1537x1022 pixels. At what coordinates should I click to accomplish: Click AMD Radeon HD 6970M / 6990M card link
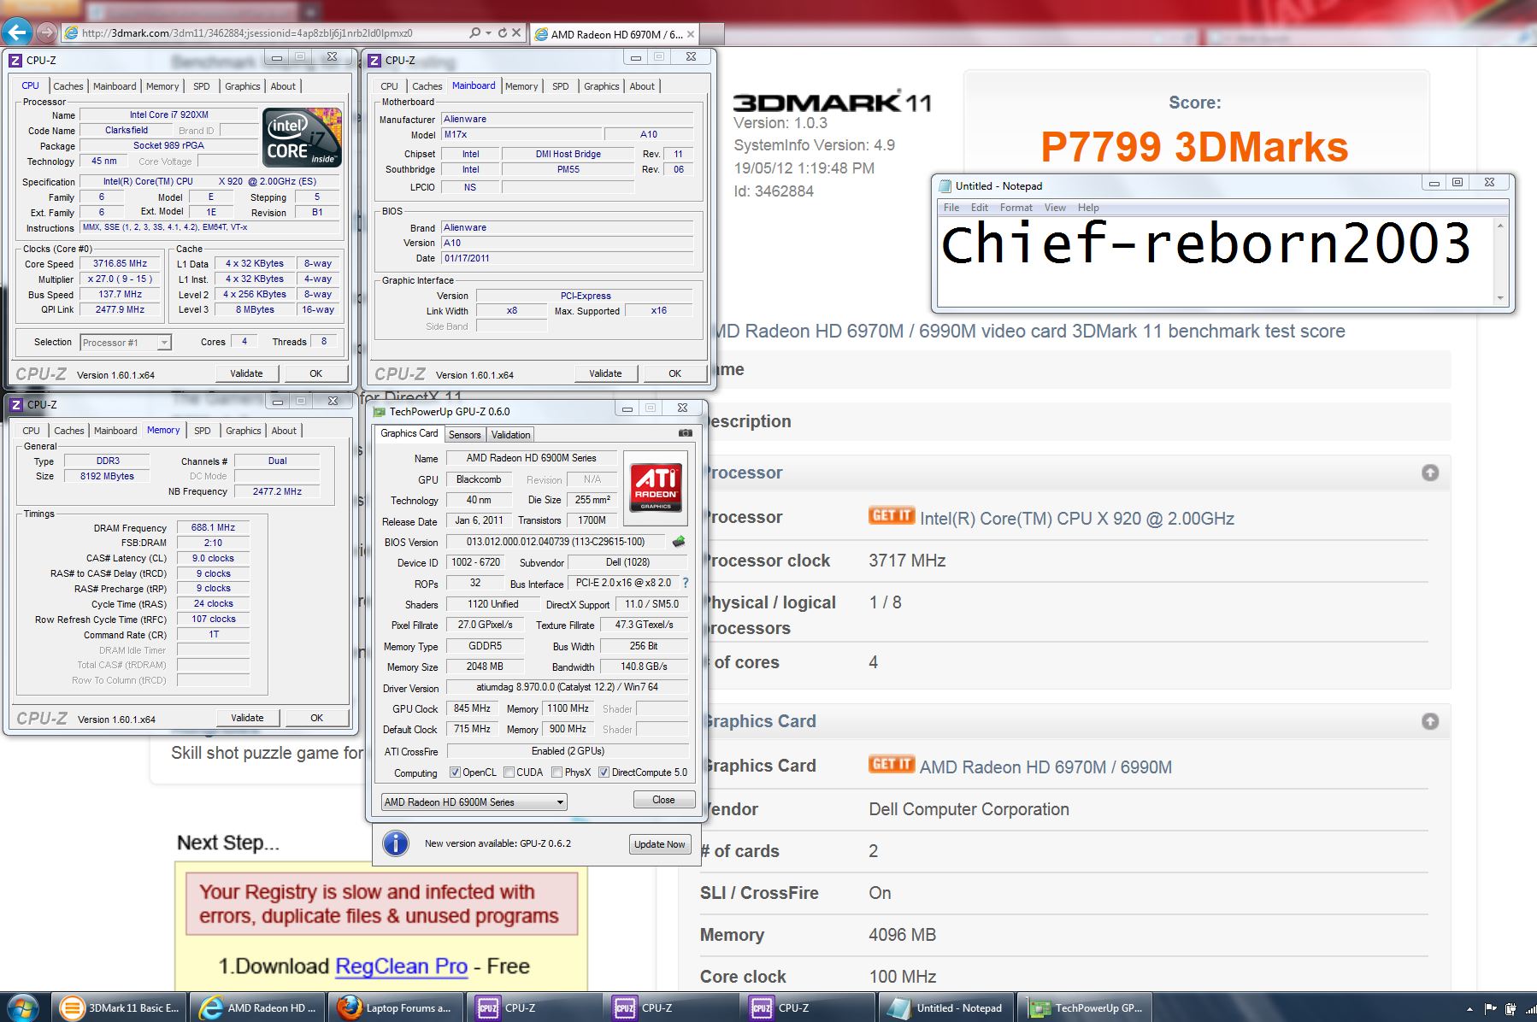[x=1045, y=767]
